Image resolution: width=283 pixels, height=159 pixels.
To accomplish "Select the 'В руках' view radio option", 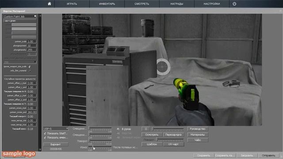I will click(118, 129).
